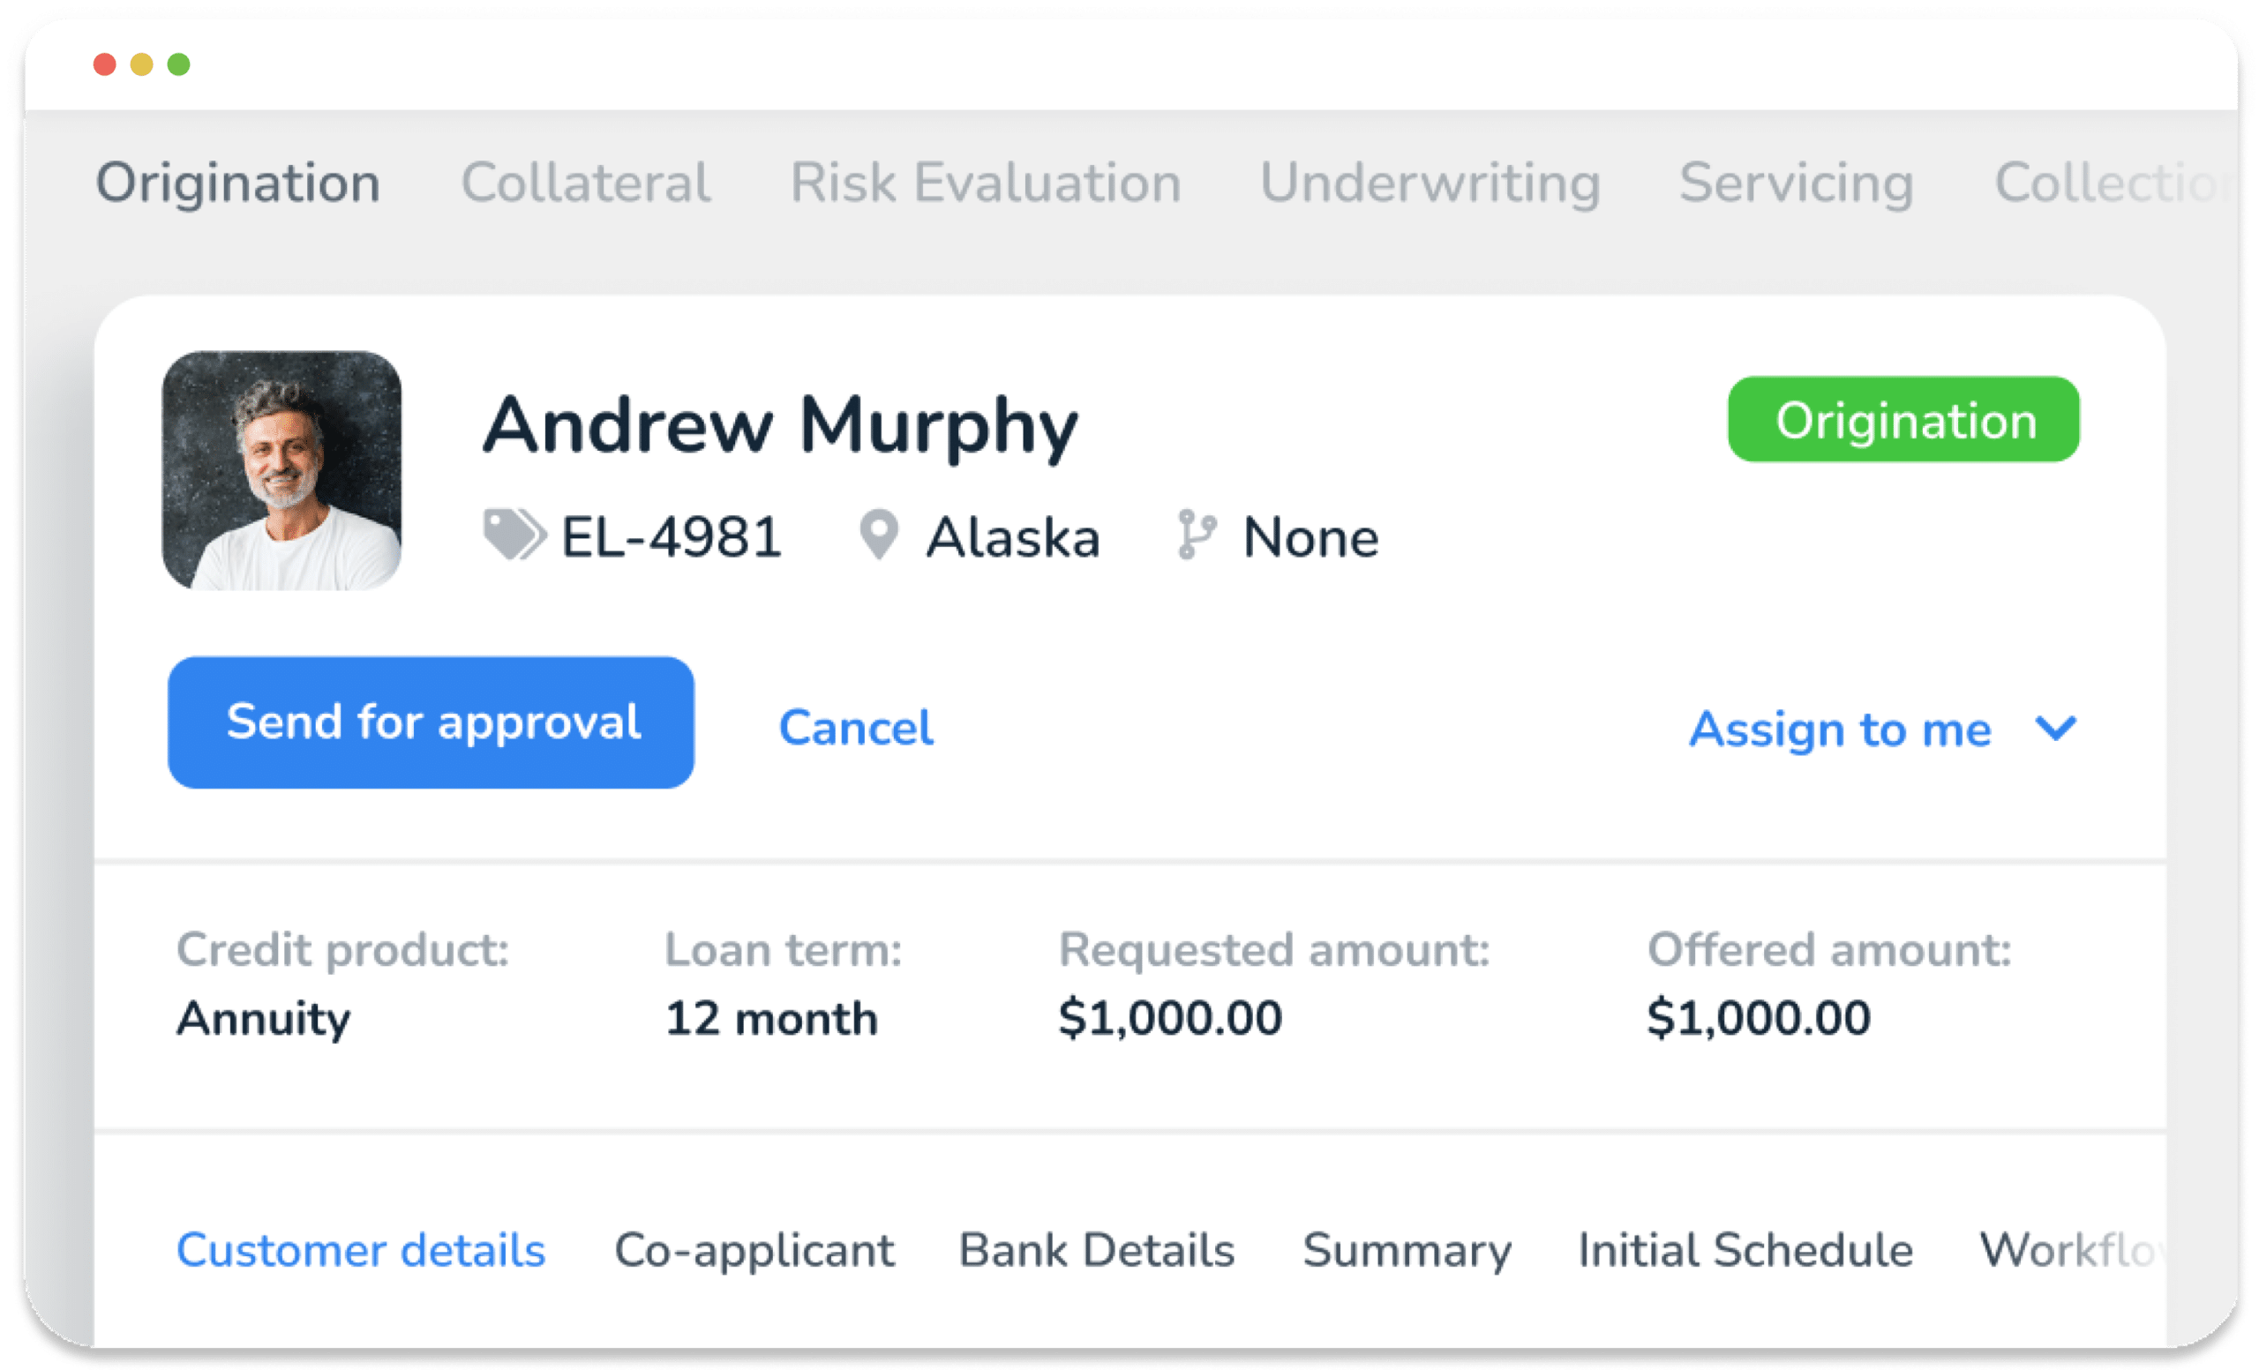Viewport: 2259px width, 1370px height.
Task: Click the location pin icon next to Alaska
Action: coord(878,535)
